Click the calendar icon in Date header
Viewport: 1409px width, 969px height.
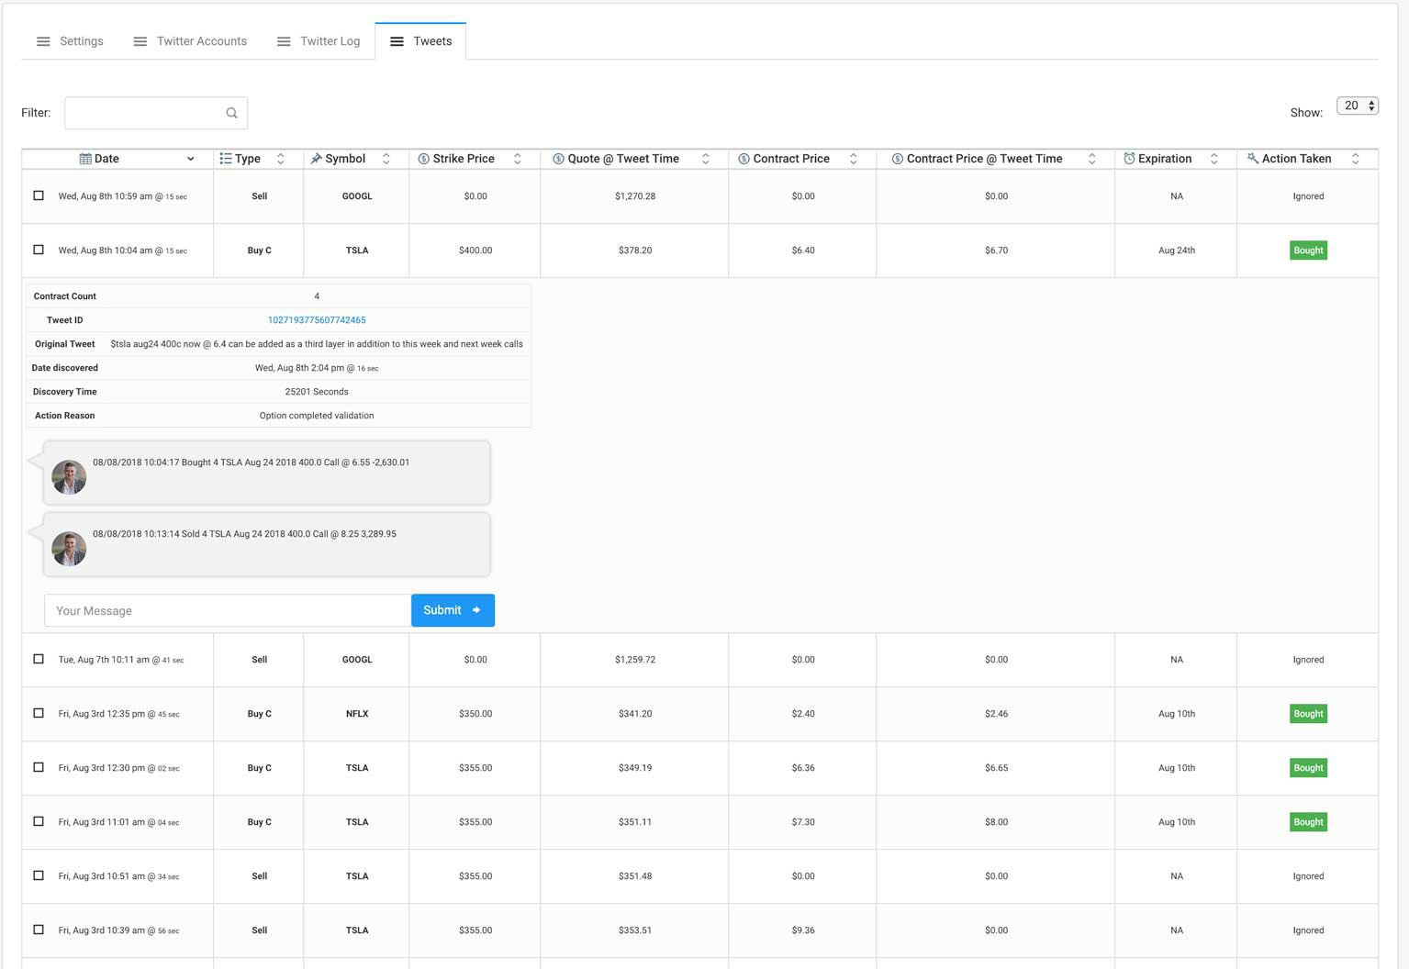(x=85, y=159)
